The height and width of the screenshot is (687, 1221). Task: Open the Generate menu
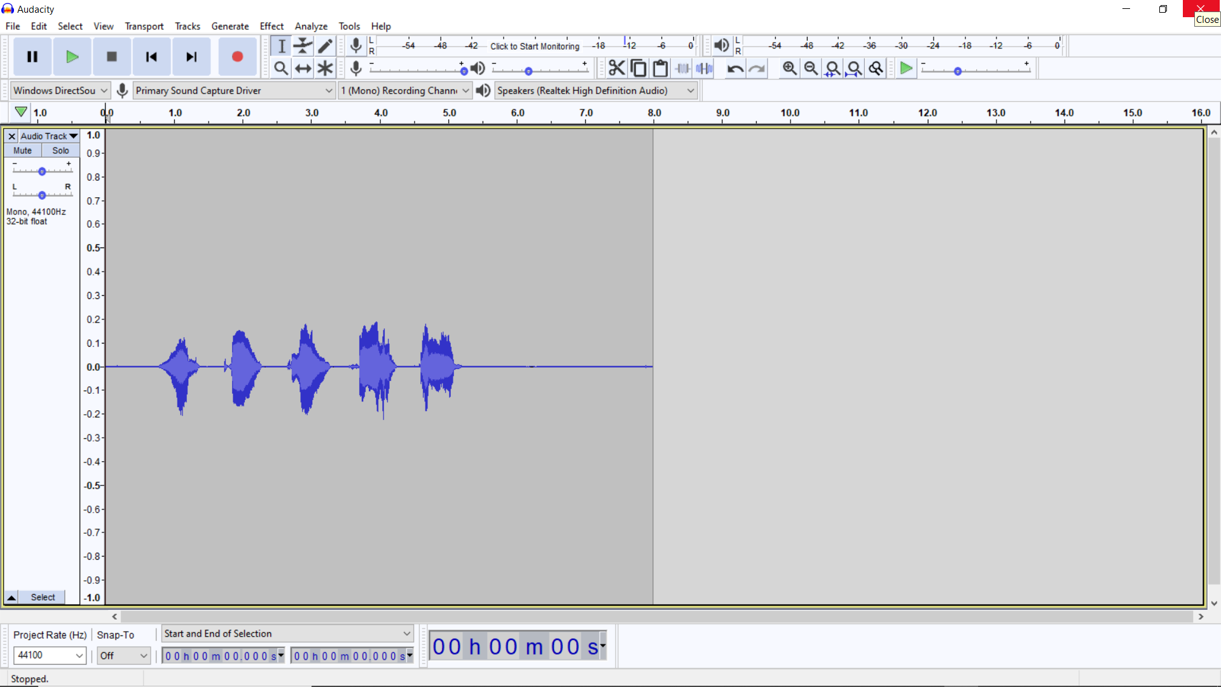pos(230,26)
